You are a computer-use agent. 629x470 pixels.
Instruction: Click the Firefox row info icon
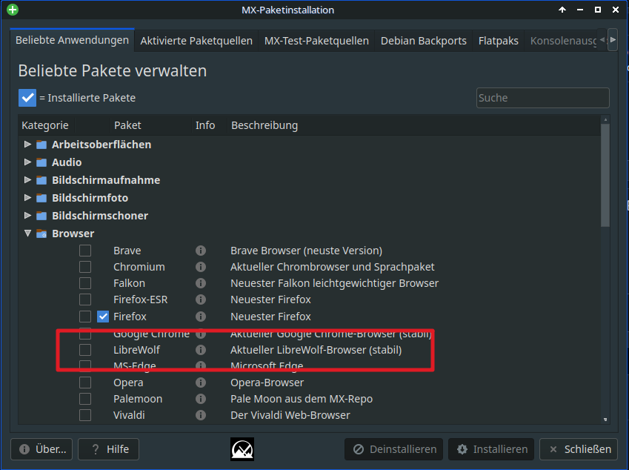[x=201, y=317]
